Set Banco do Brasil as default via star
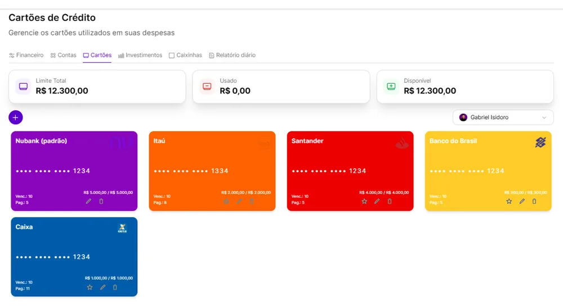Screen dimensions: 563x307 point(509,201)
